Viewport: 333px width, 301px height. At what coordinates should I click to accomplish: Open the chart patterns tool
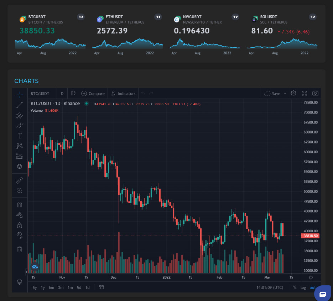(20, 146)
